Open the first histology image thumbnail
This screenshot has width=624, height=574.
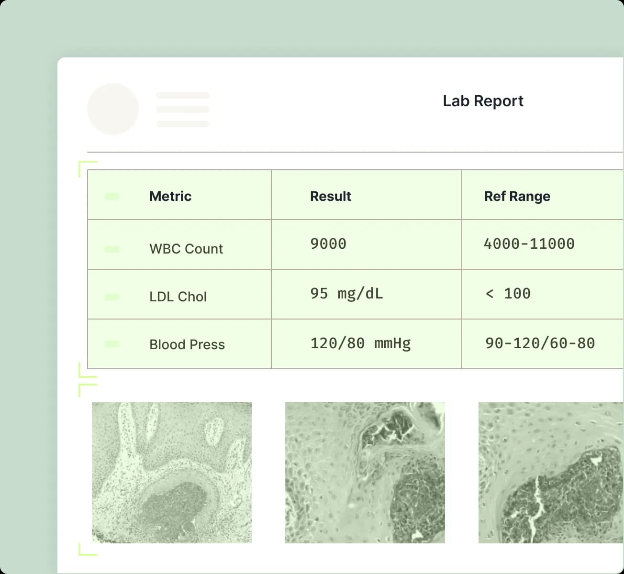(x=172, y=472)
